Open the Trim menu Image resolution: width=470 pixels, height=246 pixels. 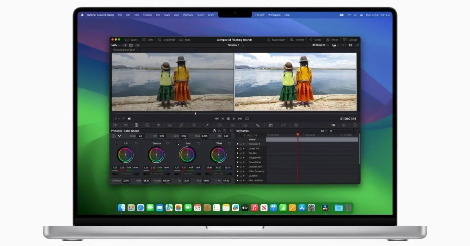[136, 15]
